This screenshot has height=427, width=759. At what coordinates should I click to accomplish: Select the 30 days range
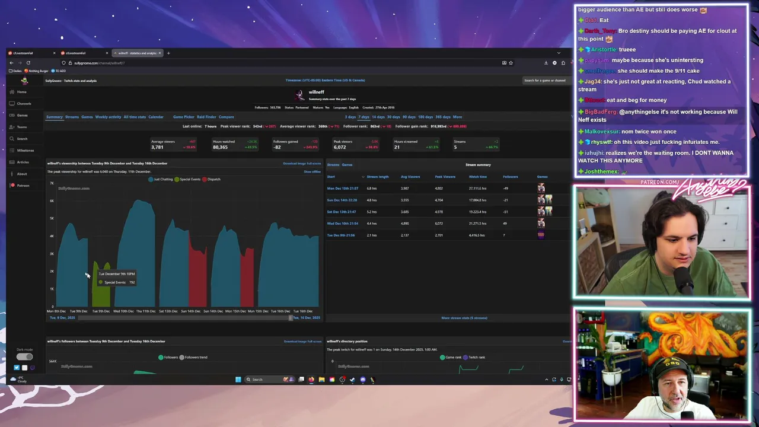pos(393,117)
